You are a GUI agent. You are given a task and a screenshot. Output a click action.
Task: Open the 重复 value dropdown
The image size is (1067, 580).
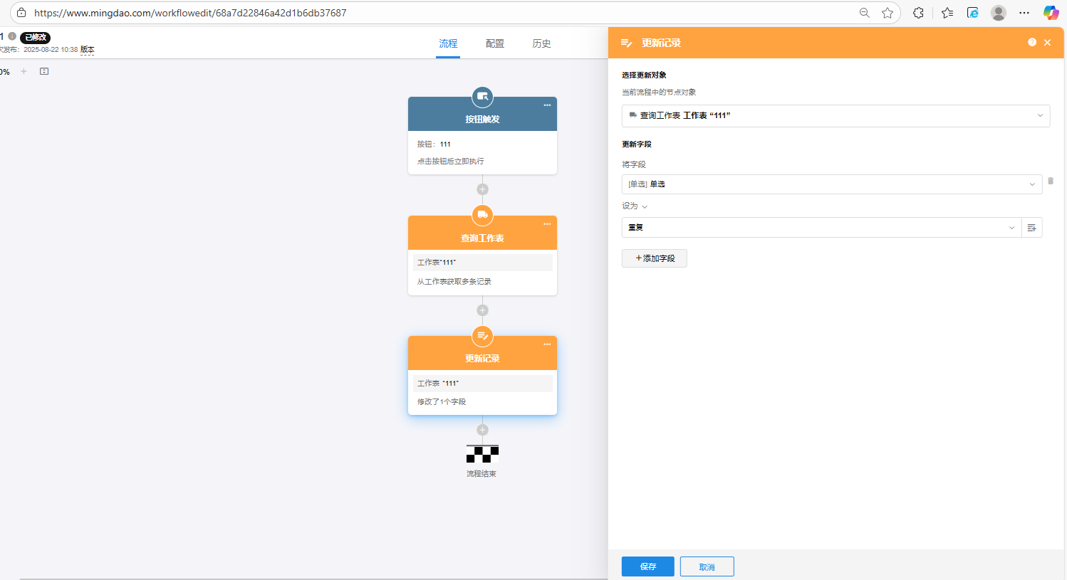click(821, 228)
